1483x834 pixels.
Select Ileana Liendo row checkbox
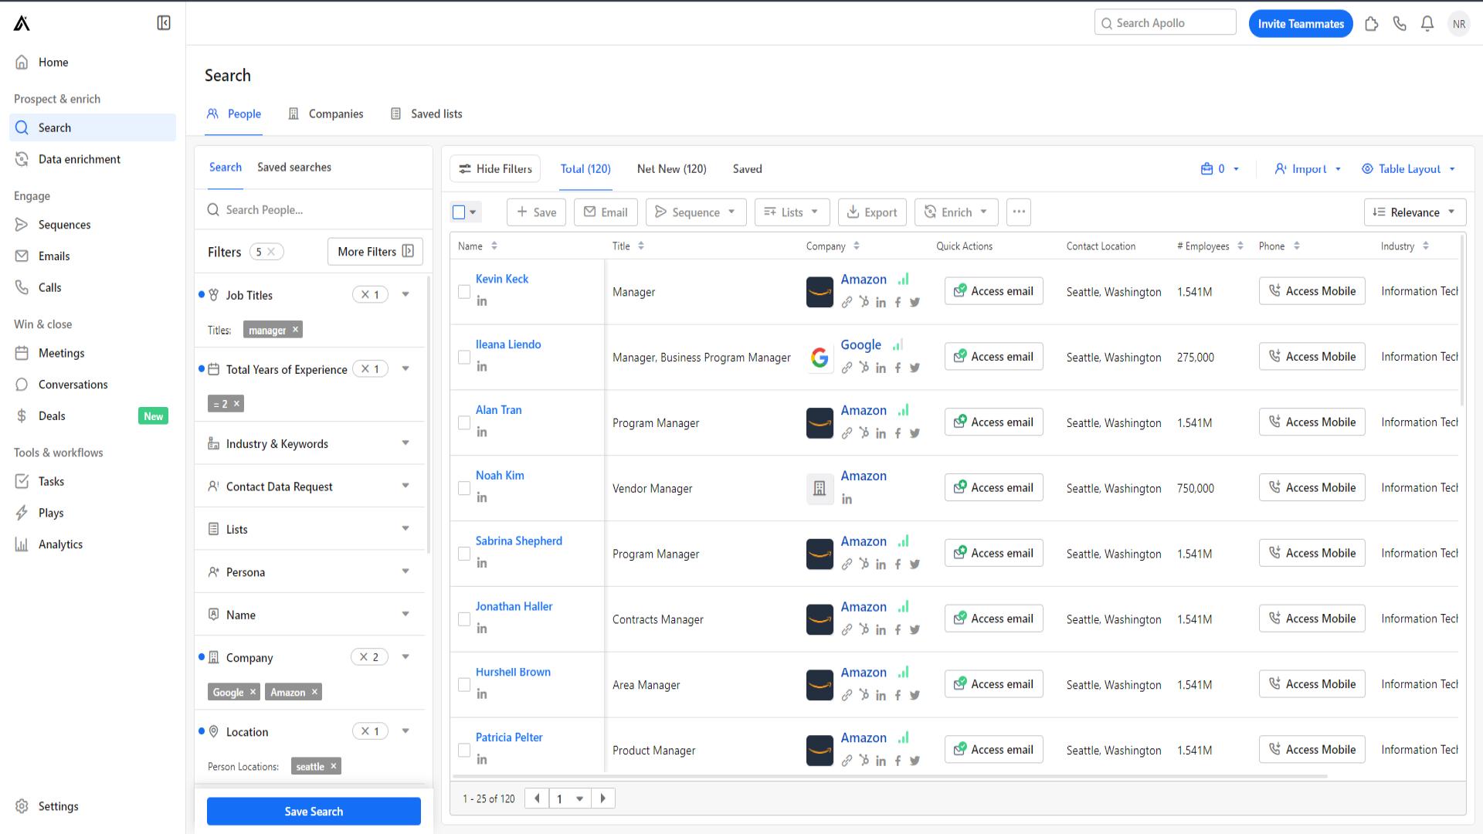coord(464,358)
